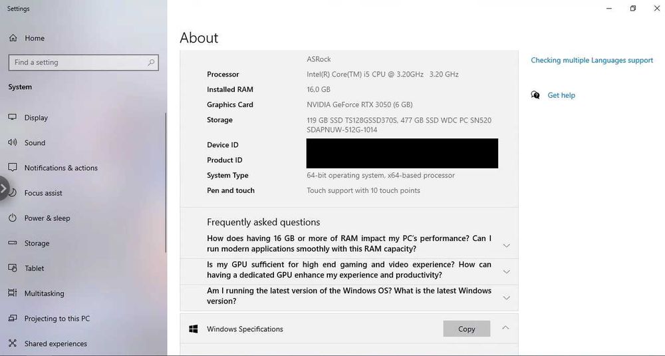
Task: Select the Installed RAM value 16,0 GB
Action: pyautogui.click(x=319, y=90)
